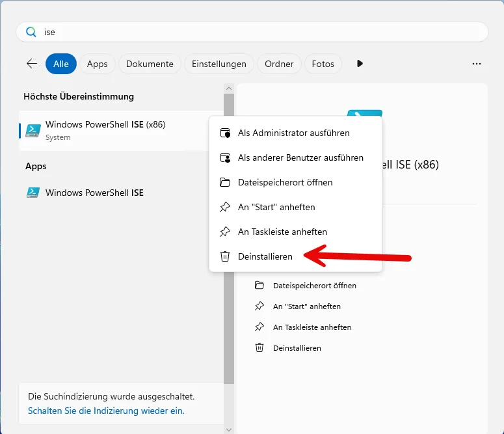This screenshot has width=504, height=434.
Task: Click Schalten Sie die Indizierung wieder ein link
Action: pos(106,411)
